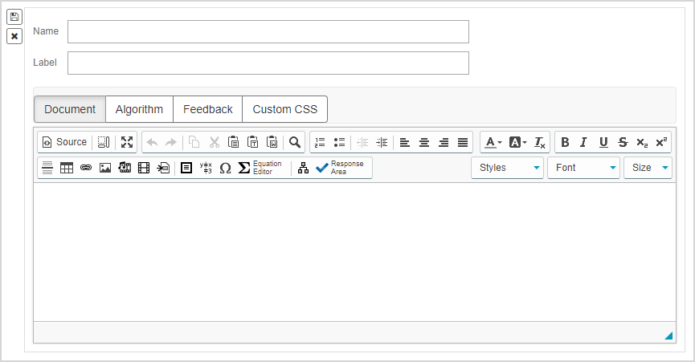Click the Source button

click(x=64, y=142)
